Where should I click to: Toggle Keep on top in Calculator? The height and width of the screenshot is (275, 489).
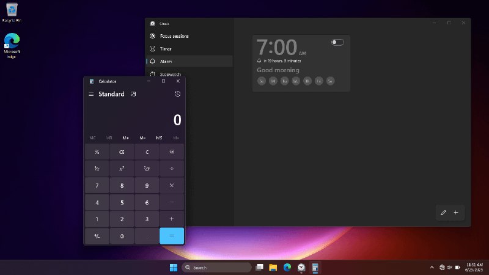click(x=133, y=94)
